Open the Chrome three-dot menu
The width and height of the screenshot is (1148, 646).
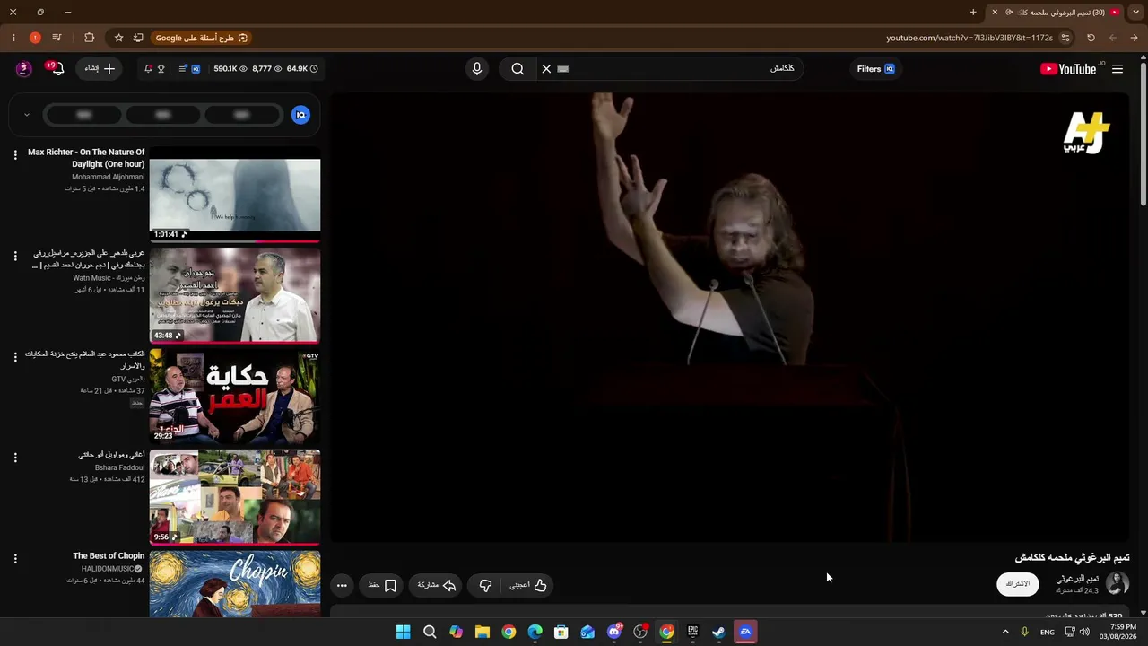pyautogui.click(x=13, y=38)
